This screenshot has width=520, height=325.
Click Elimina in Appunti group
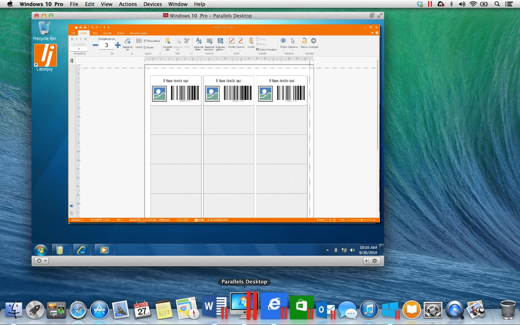[x=261, y=44]
